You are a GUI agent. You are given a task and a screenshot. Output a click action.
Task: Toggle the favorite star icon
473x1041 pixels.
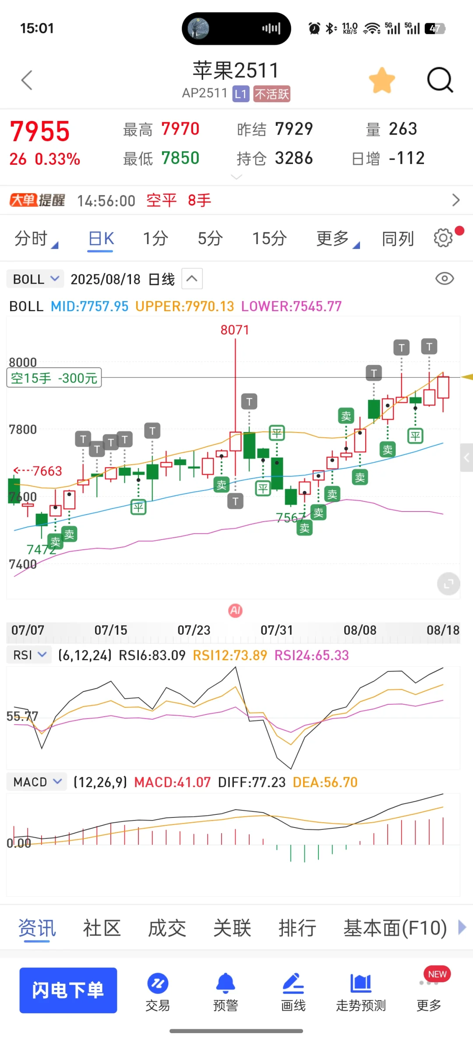(382, 80)
